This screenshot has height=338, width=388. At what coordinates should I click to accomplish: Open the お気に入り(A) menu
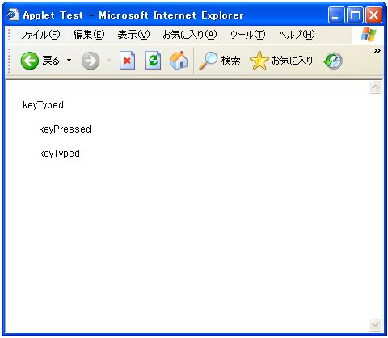(190, 35)
